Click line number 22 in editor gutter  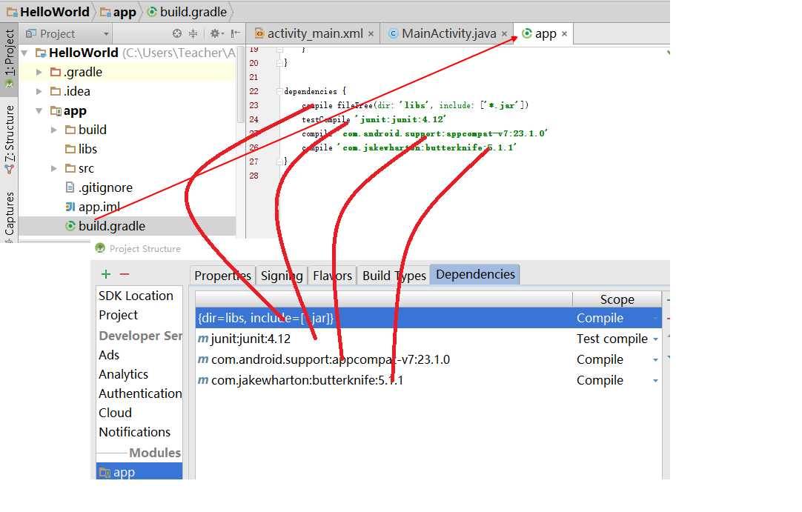click(253, 91)
